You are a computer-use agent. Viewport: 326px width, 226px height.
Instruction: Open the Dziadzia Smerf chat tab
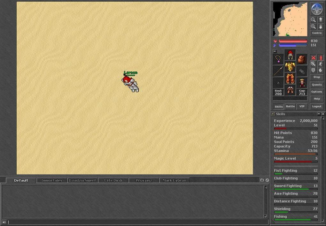82,180
